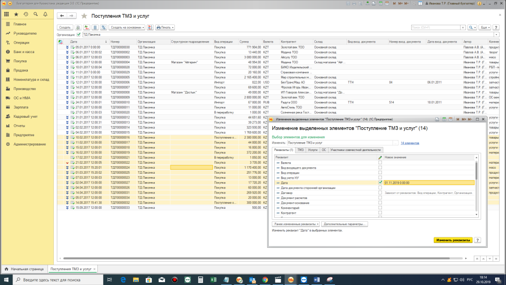This screenshot has height=285, width=506.
Task: Click the related documents structure icon
Action: (103, 28)
